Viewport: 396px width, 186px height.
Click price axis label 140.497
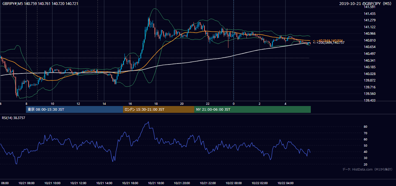[370, 54]
